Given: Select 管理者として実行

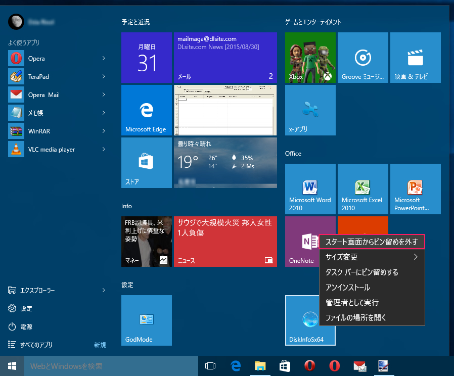Looking at the screenshot, I should [372, 303].
